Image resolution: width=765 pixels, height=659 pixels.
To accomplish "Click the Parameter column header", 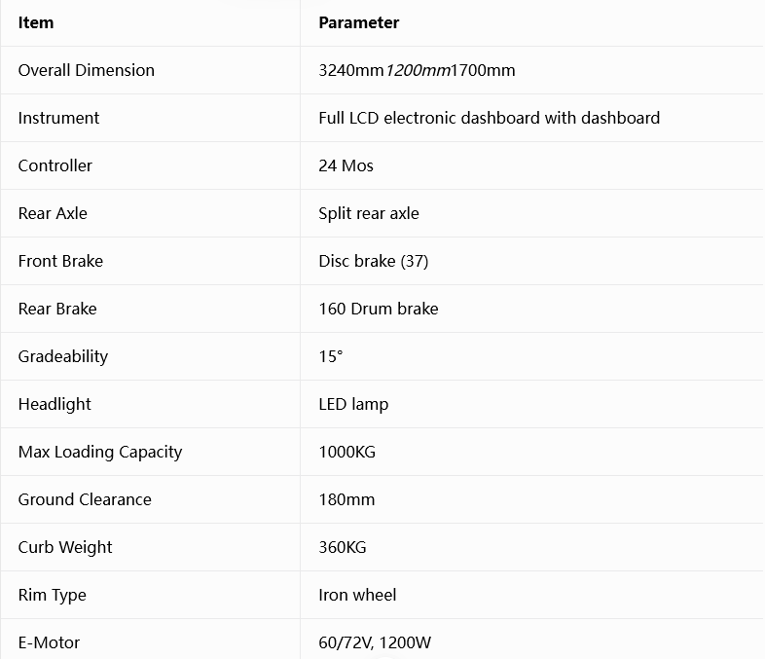I will 358,22.
